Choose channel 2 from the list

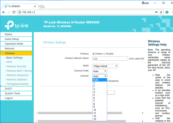[100, 86]
